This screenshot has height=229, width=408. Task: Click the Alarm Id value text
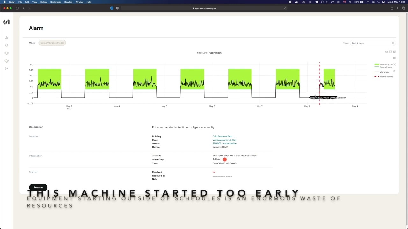click(x=235, y=156)
